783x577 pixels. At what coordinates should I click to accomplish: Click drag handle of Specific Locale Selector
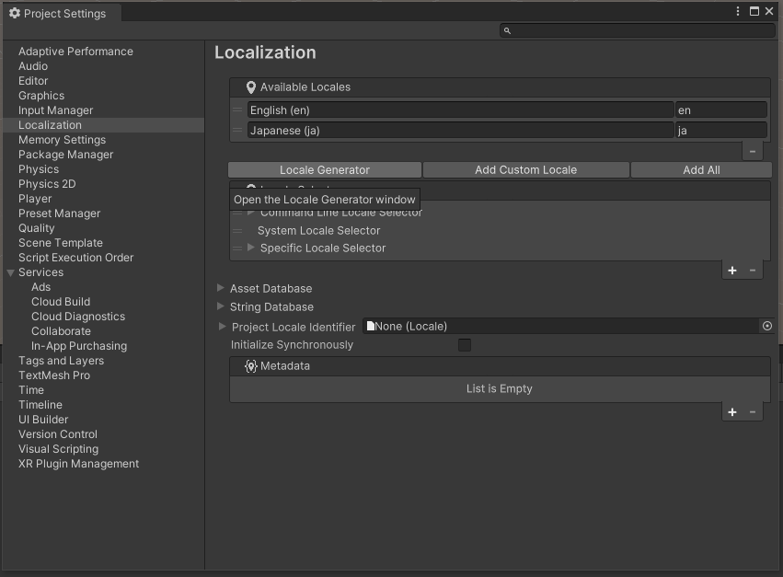tap(237, 248)
